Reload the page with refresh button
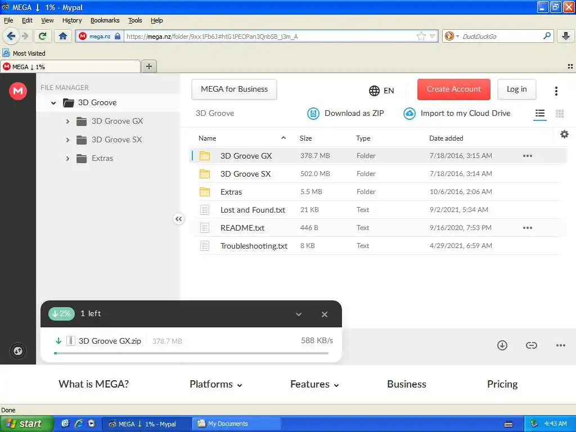Image resolution: width=576 pixels, height=432 pixels. (42, 36)
